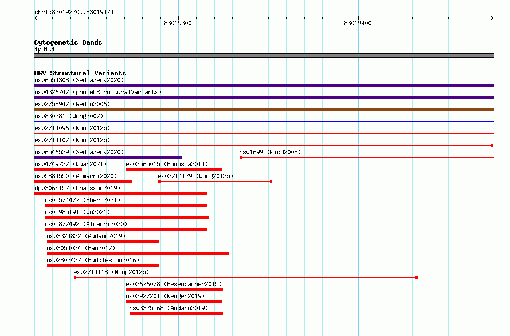
Task: Click the right arrow end of the ruler
Action: 492,18
